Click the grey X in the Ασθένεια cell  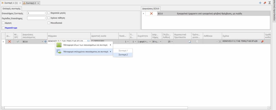tap(220, 41)
